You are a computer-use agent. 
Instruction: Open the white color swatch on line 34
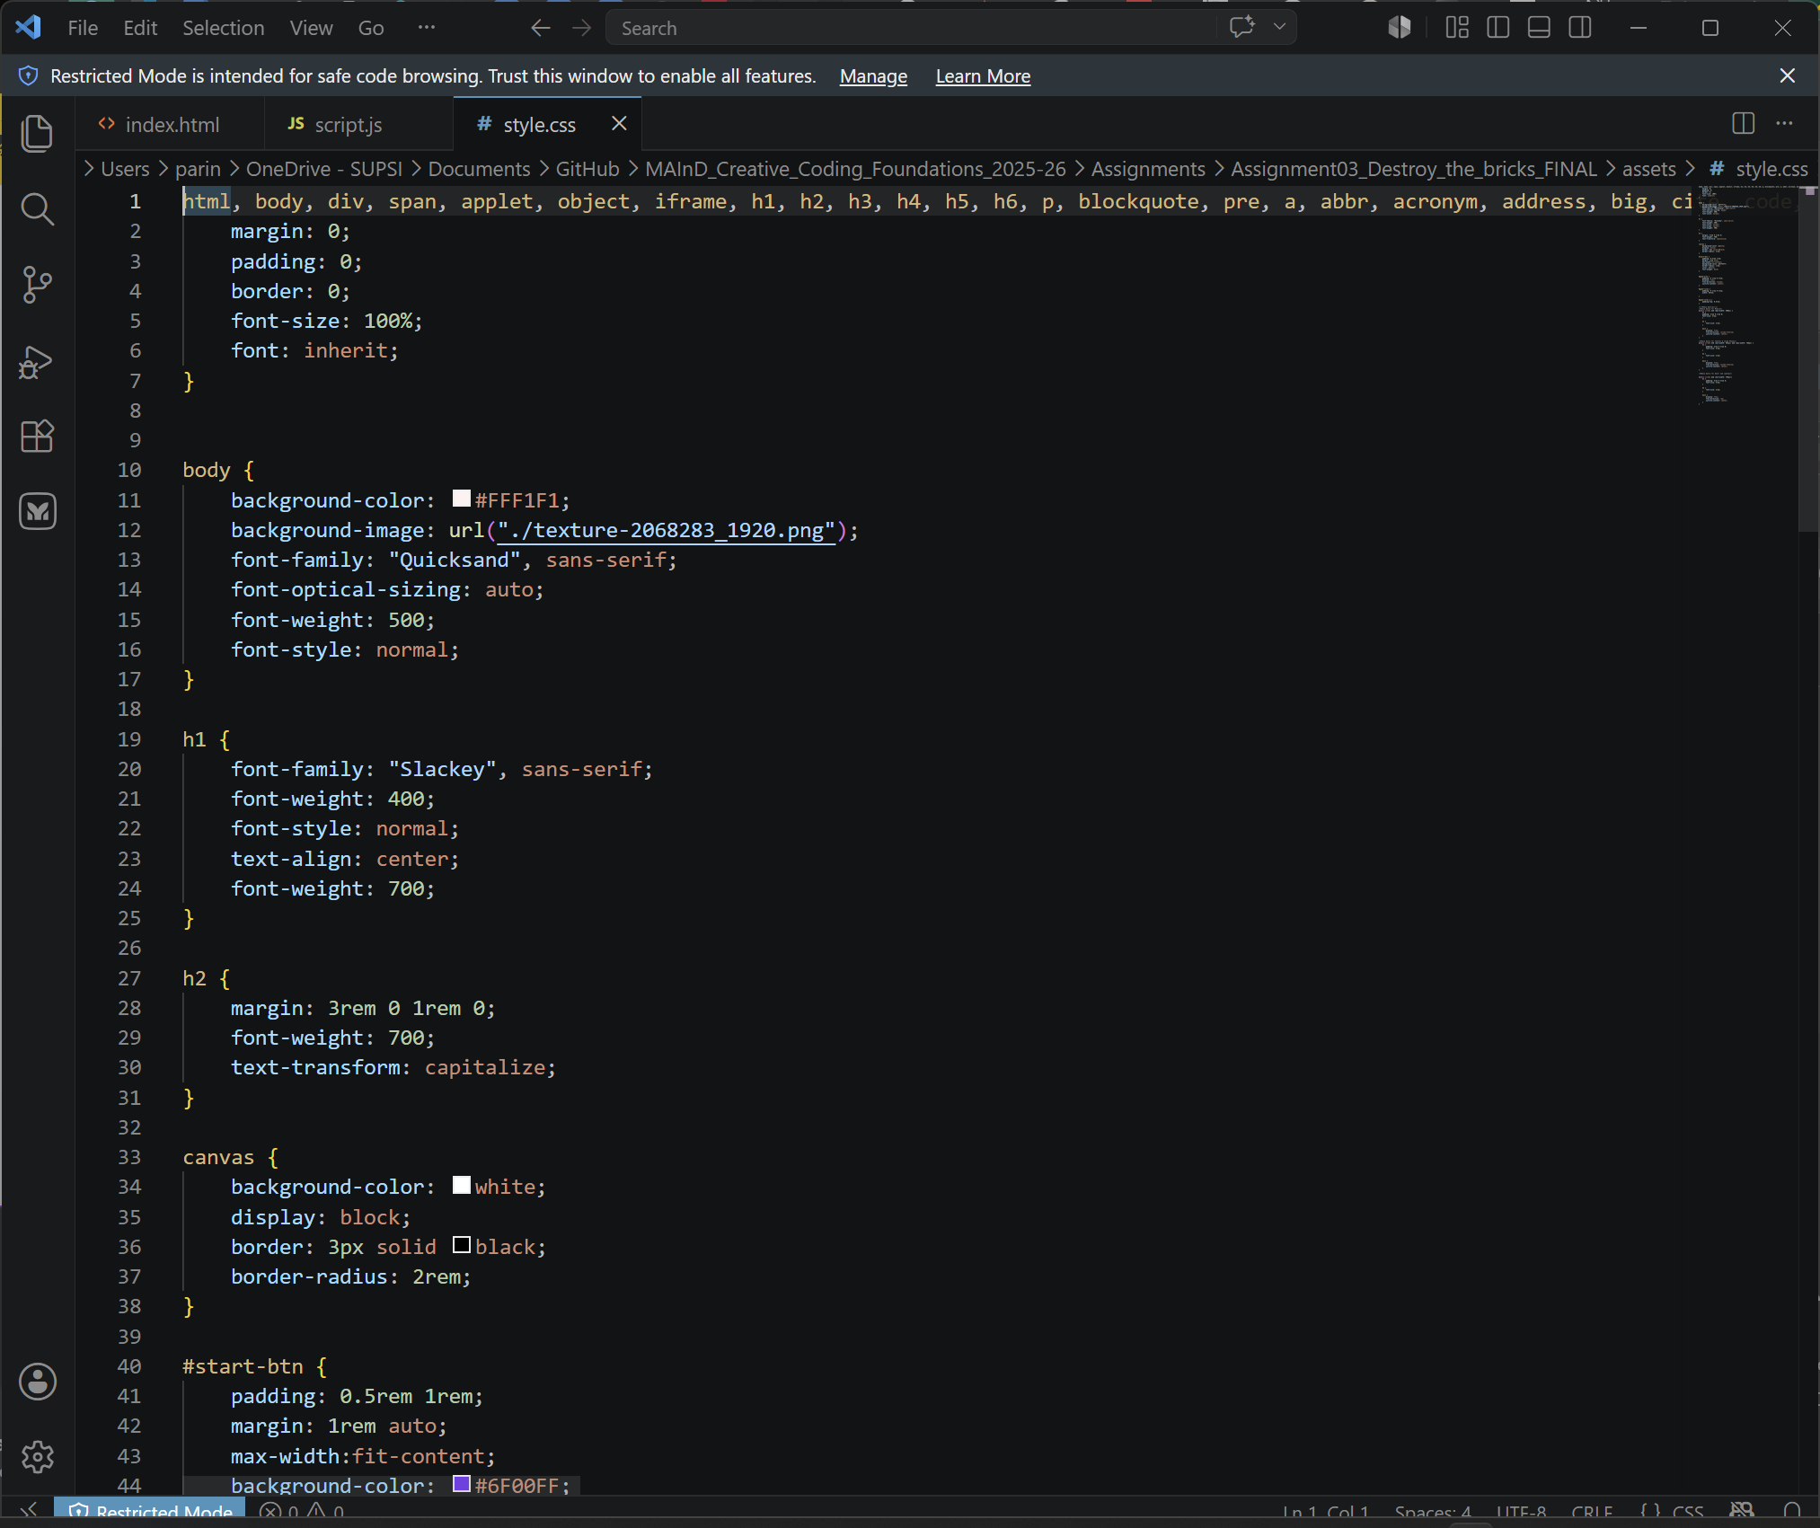pyautogui.click(x=462, y=1186)
